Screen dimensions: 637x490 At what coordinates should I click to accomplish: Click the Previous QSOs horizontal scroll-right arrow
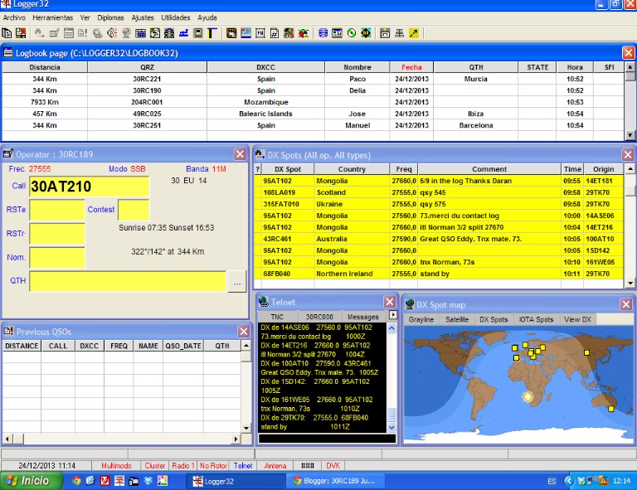pyautogui.click(x=236, y=439)
